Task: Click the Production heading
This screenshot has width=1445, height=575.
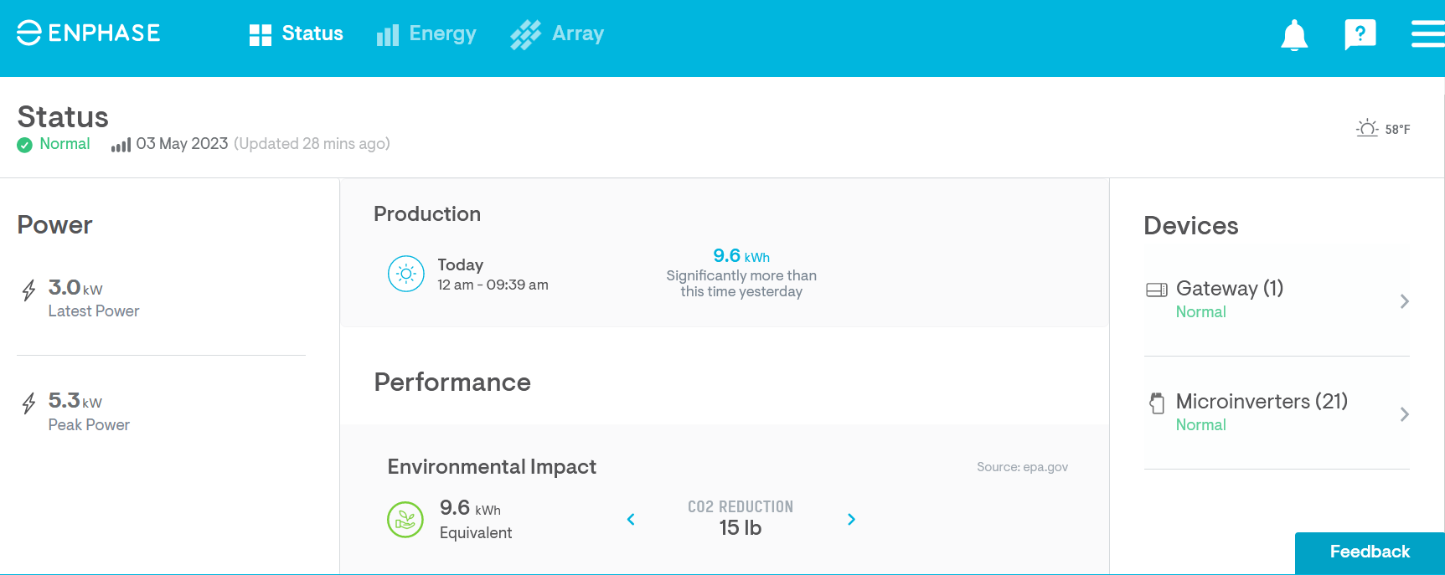Action: tap(427, 214)
